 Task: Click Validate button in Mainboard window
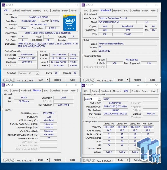(x=137, y=80)
